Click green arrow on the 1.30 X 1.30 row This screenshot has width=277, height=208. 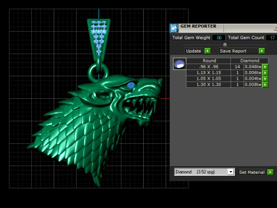(x=265, y=84)
